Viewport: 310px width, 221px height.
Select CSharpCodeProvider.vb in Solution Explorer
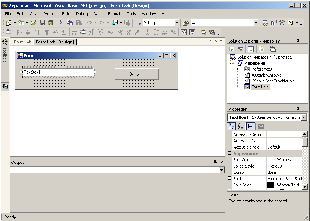click(273, 81)
